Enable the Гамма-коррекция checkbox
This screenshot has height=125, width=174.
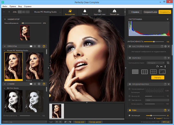129,89
